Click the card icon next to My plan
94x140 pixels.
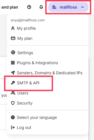(13, 38)
